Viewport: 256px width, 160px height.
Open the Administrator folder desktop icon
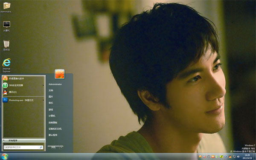coord(6,8)
